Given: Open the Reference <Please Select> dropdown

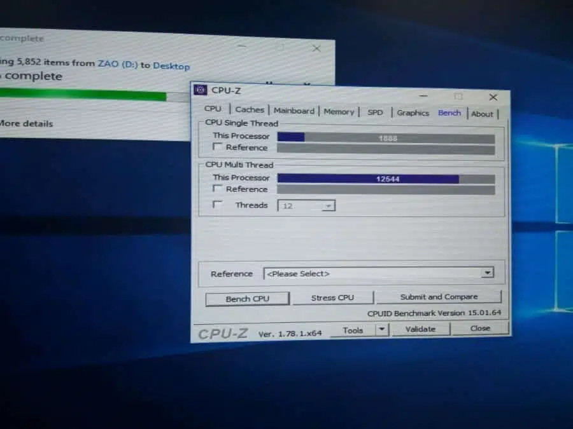Looking at the screenshot, I should click(379, 273).
